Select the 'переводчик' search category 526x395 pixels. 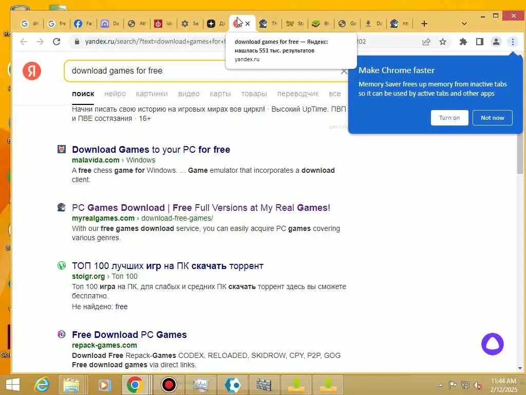[298, 94]
